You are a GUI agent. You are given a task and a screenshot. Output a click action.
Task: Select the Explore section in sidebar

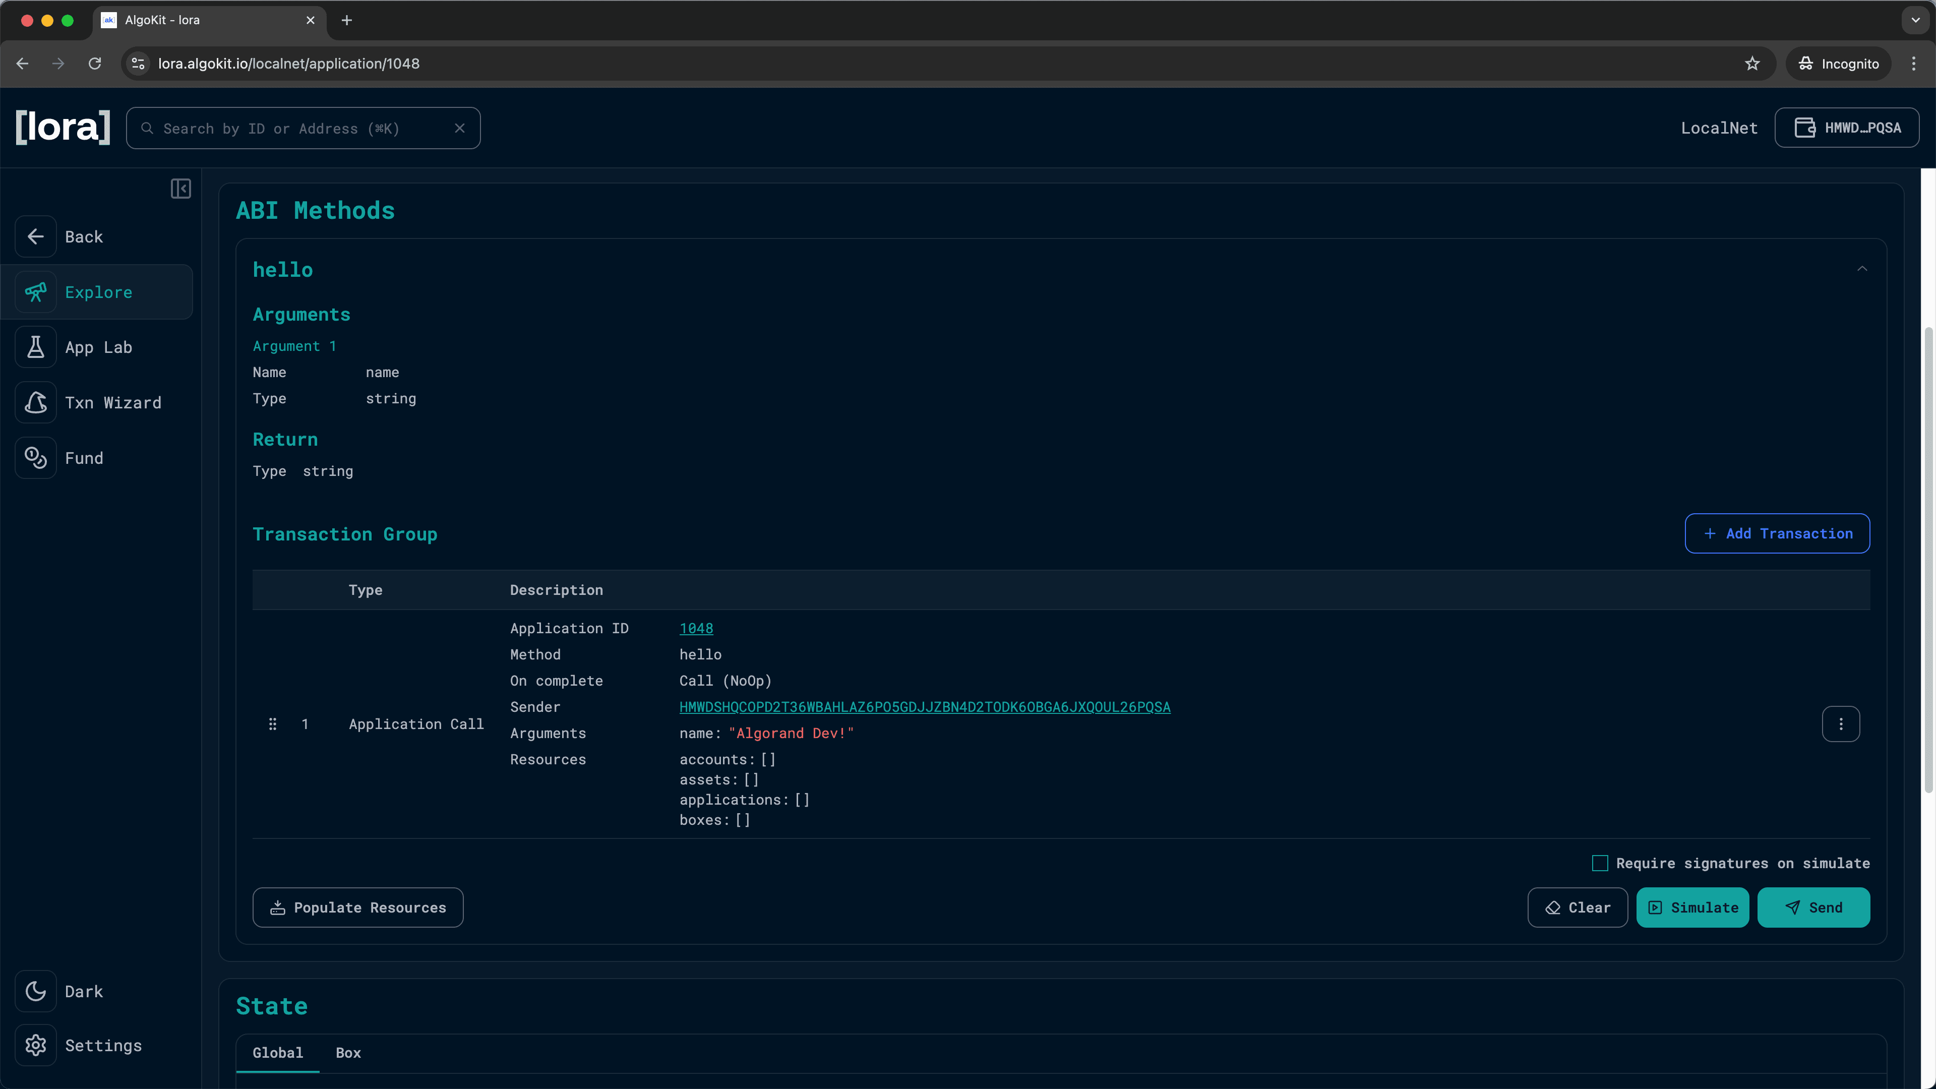[98, 291]
